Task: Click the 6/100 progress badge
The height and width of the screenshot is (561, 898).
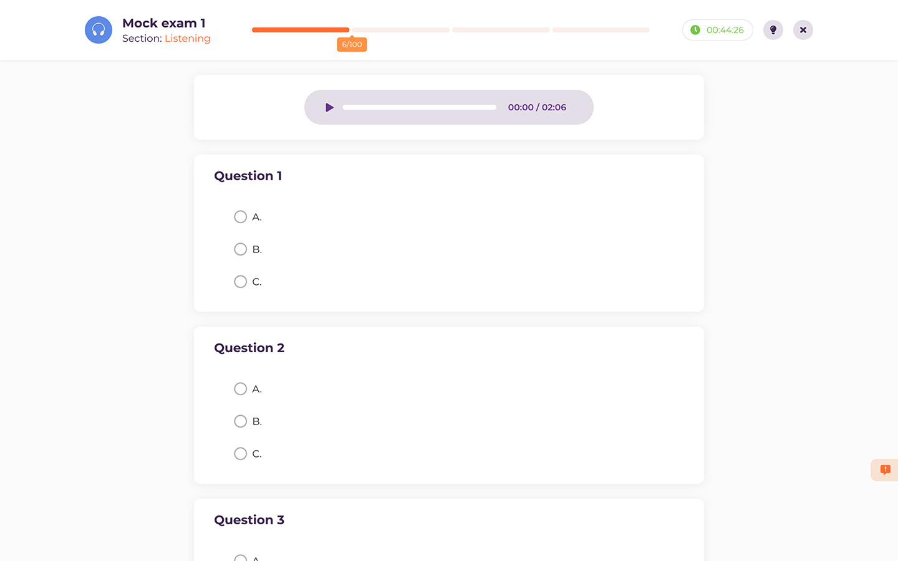Action: click(x=352, y=44)
